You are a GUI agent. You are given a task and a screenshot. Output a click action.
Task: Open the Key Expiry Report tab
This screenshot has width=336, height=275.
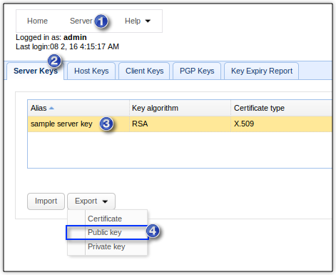pos(262,71)
